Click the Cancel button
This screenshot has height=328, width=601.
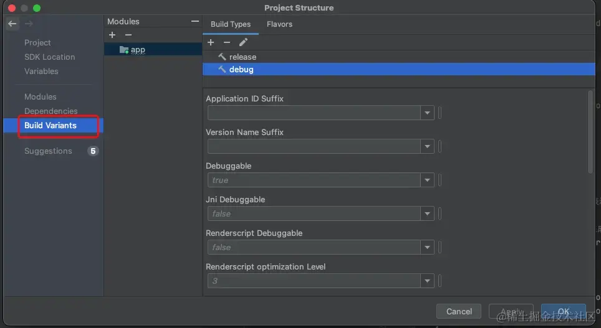459,311
